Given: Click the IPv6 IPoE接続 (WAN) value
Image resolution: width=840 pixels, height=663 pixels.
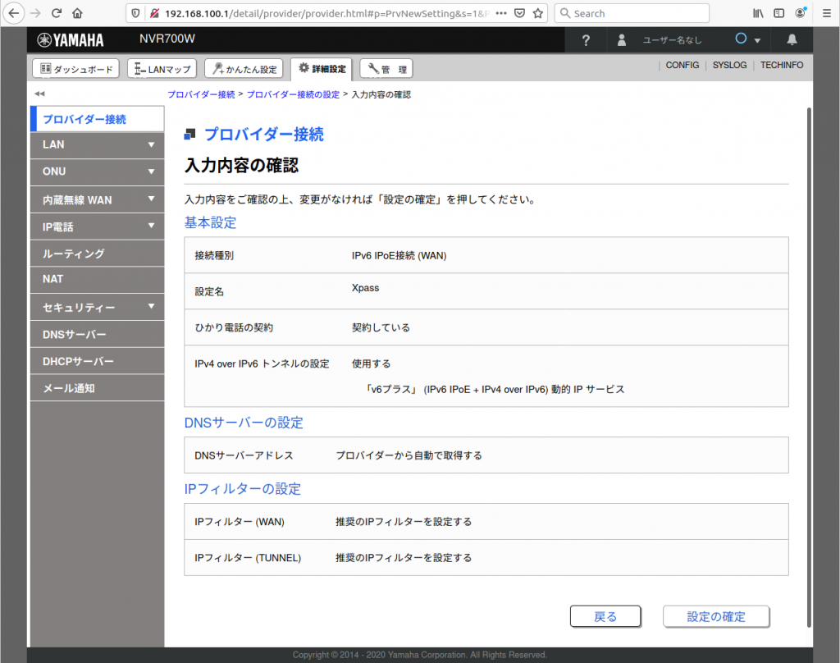Looking at the screenshot, I should click(399, 256).
